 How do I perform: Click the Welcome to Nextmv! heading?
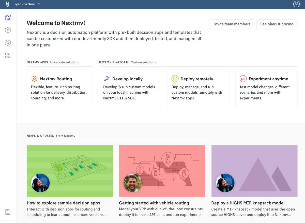(x=56, y=23)
